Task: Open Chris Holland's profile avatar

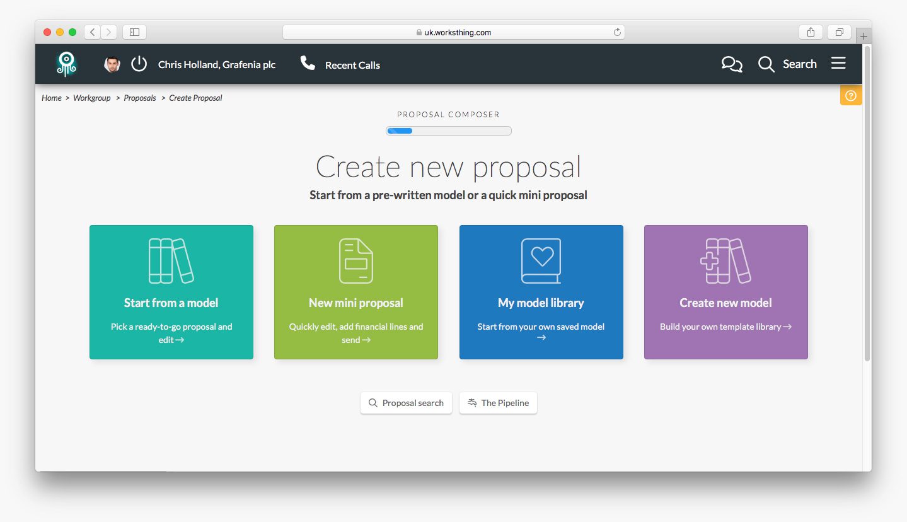Action: point(112,64)
